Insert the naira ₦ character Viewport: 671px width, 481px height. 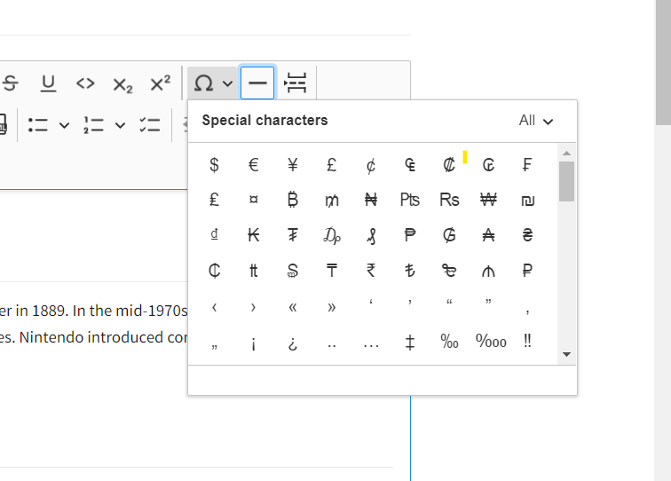point(371,200)
